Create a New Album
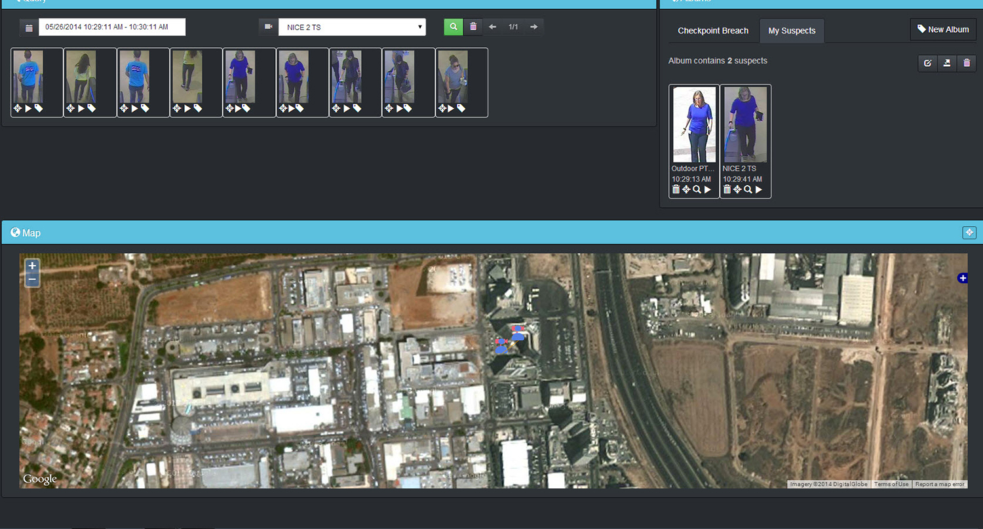This screenshot has width=983, height=529. [x=943, y=29]
